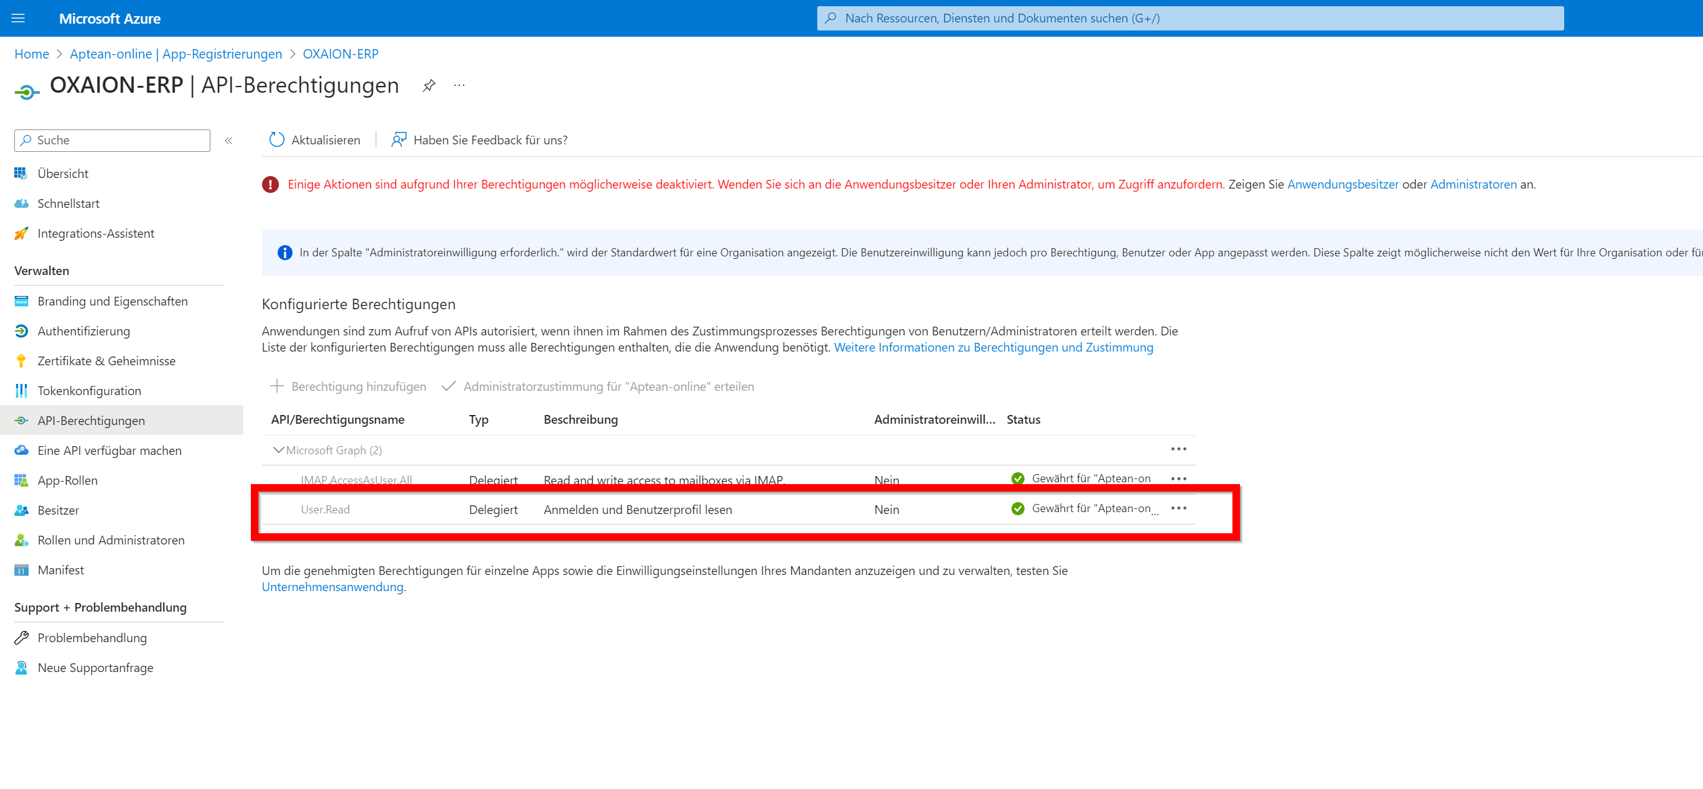Open Übersicht in the sidebar
1703x789 pixels.
(63, 173)
